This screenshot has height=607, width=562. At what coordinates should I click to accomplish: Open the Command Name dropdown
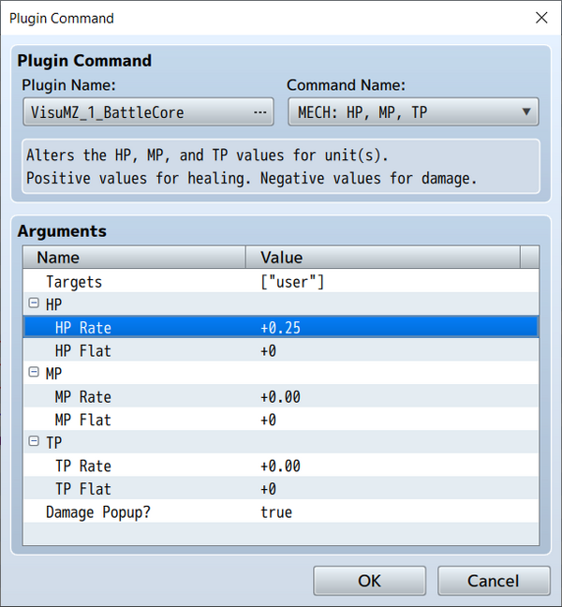413,111
